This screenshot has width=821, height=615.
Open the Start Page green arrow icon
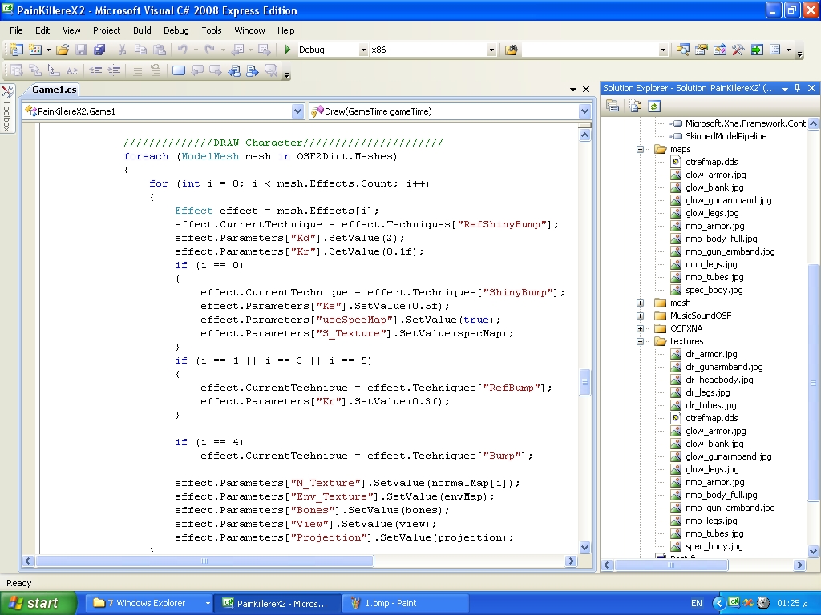point(757,50)
